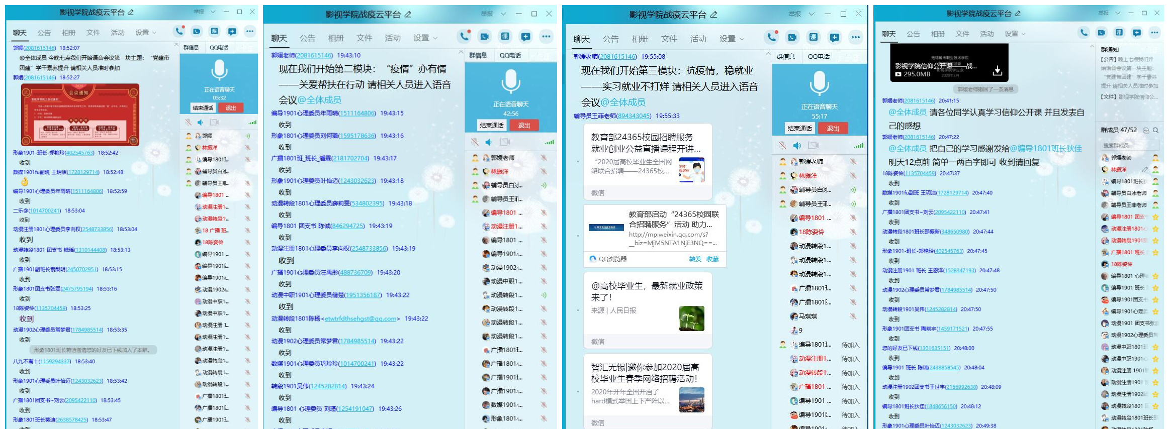The image size is (1169, 429).
Task: Select the QQ电话 tab in the 55:17 call window
Action: [819, 57]
